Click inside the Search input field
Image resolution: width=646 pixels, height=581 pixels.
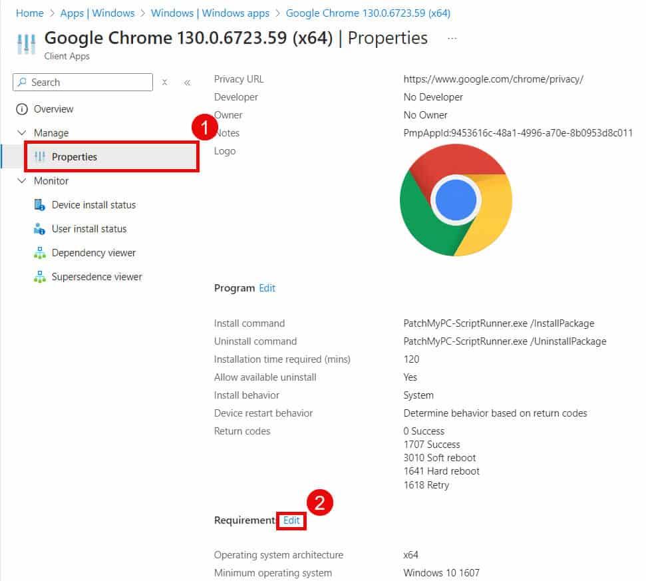pyautogui.click(x=82, y=82)
